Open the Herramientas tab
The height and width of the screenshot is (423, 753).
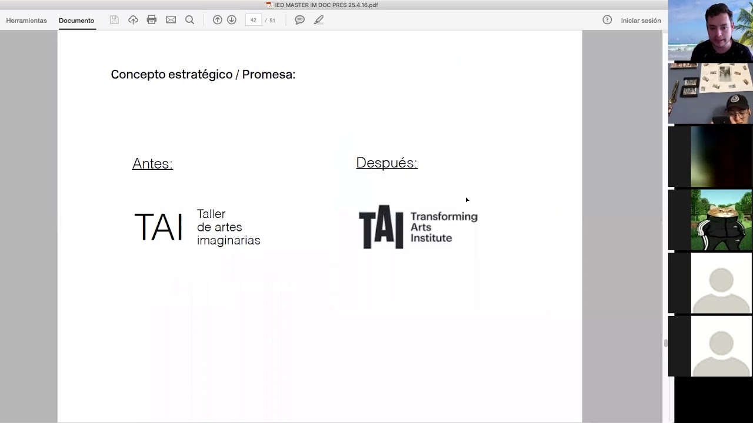pyautogui.click(x=26, y=21)
